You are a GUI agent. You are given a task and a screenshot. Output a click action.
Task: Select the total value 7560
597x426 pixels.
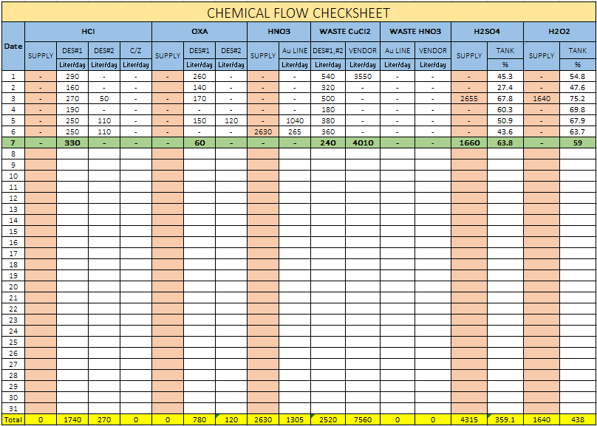coord(363,420)
